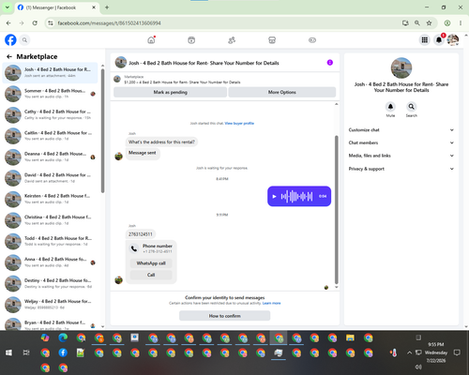The image size is (469, 375).
Task: Open the account profile picture menu
Action: pos(453,40)
